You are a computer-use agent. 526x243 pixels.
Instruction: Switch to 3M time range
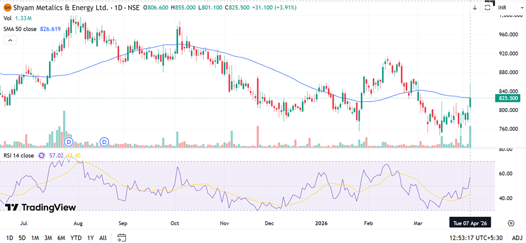click(x=48, y=238)
